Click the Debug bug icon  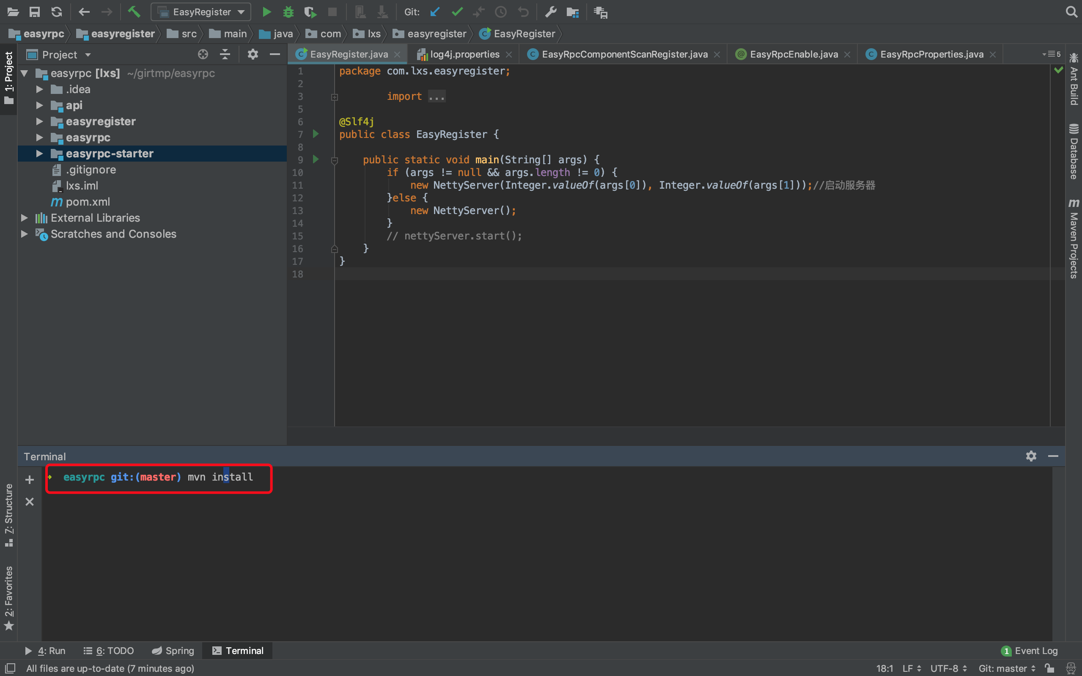(x=288, y=12)
